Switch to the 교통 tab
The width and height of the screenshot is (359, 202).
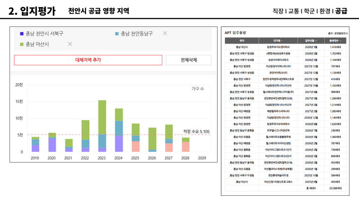[x=294, y=11]
